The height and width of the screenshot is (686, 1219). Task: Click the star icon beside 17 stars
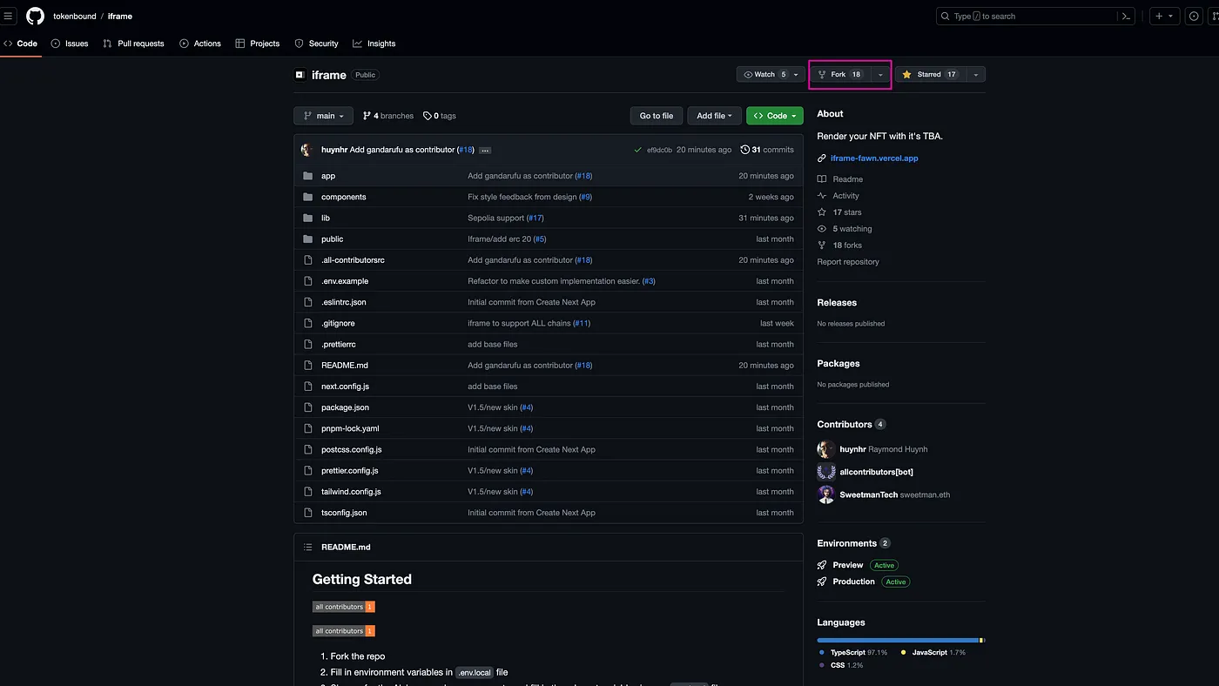click(822, 212)
